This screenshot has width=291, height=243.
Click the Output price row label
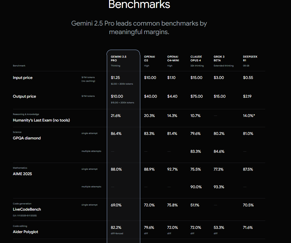click(x=24, y=96)
